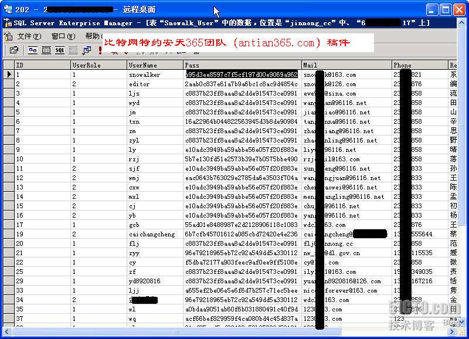
Task: Select the username cell "sjf"
Action: [155, 168]
